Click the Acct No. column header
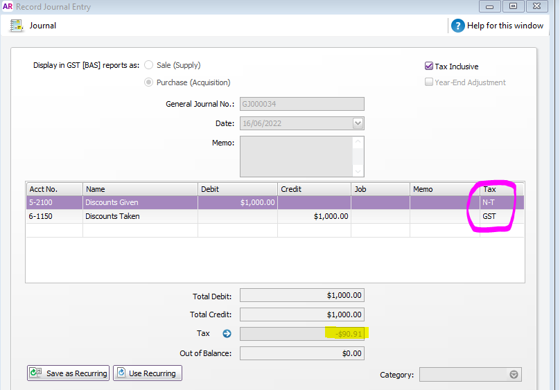 54,189
